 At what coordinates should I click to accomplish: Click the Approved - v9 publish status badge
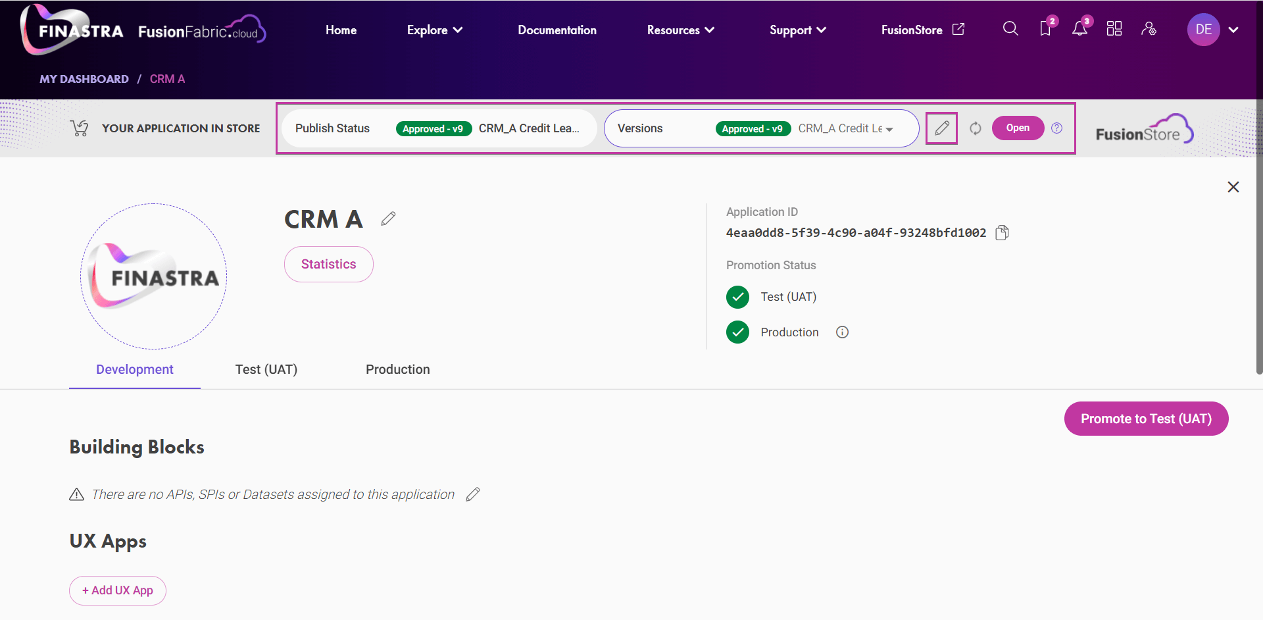(x=433, y=128)
